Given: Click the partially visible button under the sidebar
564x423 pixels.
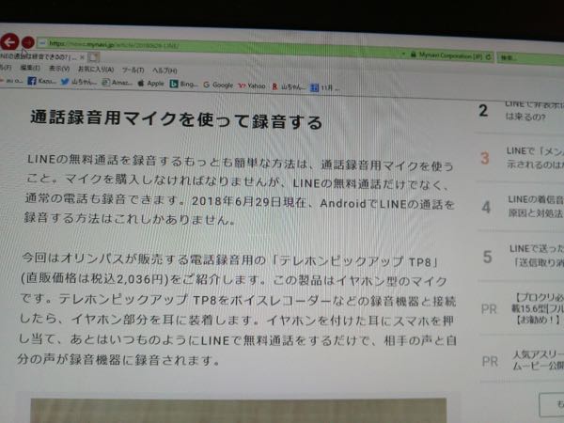Looking at the screenshot, I should tap(552, 404).
